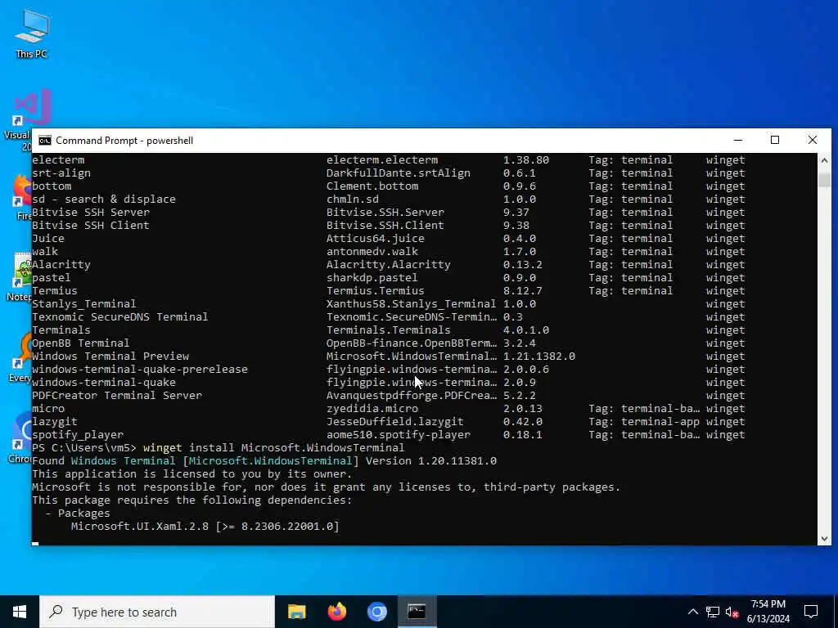
Task: Click the terminal scrollbar down arrow
Action: pyautogui.click(x=824, y=539)
